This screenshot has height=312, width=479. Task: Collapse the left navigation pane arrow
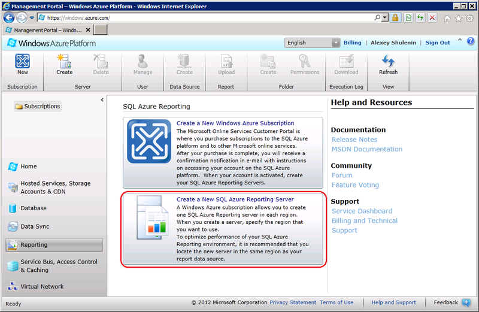click(x=102, y=100)
